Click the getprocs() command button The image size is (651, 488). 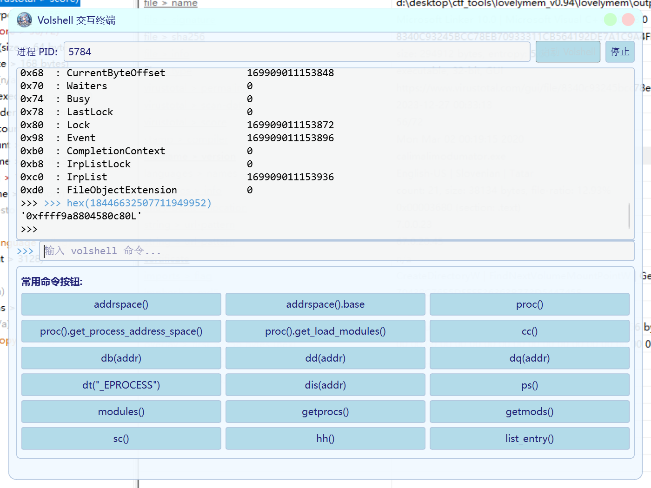pyautogui.click(x=325, y=412)
